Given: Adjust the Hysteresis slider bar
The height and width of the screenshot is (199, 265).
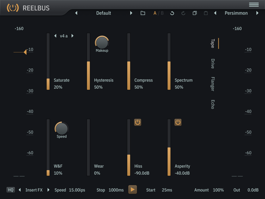Looking at the screenshot, I should [88, 61].
